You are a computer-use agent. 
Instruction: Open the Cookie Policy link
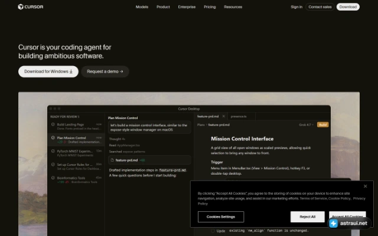coord(340,198)
